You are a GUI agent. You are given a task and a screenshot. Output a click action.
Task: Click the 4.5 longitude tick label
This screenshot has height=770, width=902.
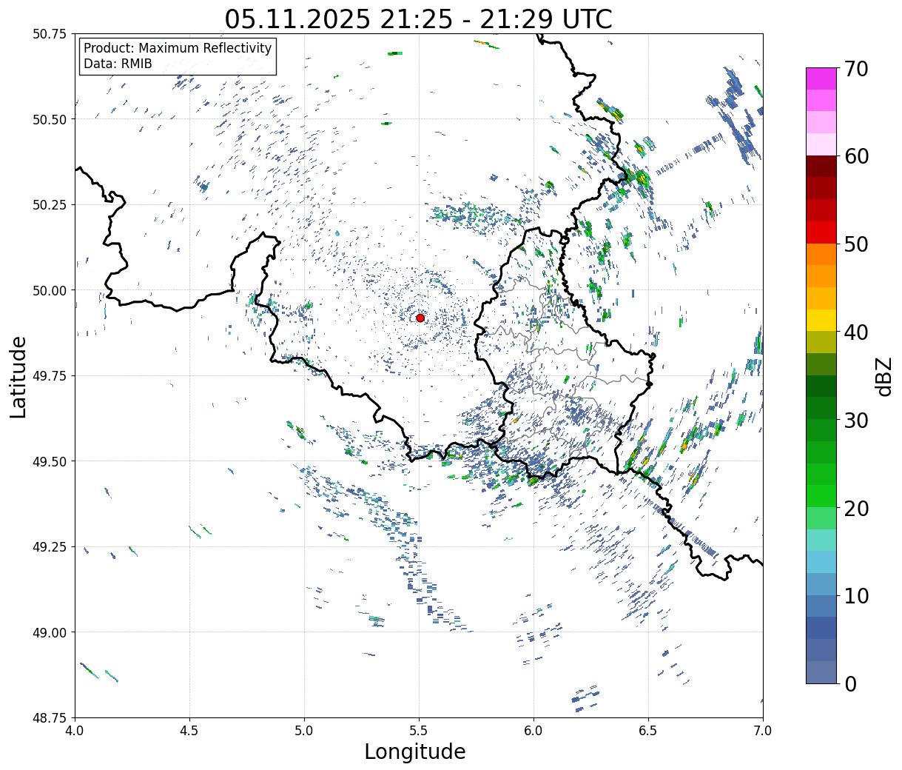coord(190,731)
